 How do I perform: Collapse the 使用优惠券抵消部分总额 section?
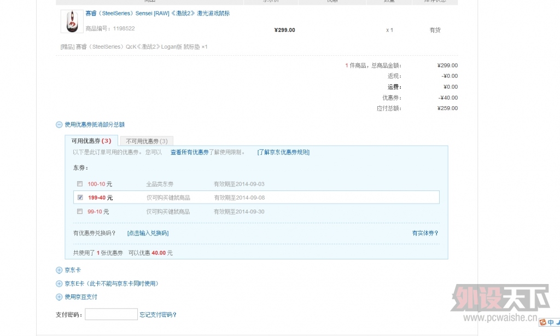[x=59, y=125]
